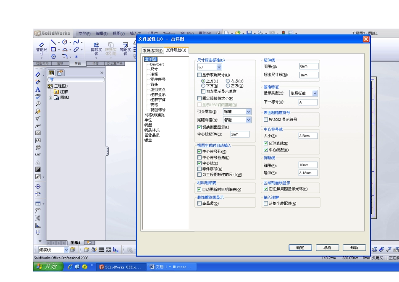399x282 pixels.
Task: Expand the Line tool dropdown arrow
Action: click(58, 42)
